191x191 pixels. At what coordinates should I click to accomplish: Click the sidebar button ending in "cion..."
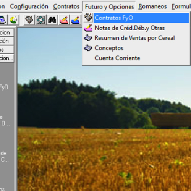click(x=6, y=58)
